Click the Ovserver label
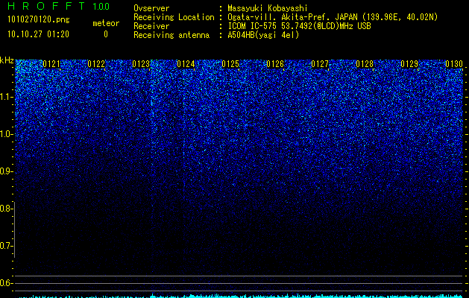469x298 pixels. pos(151,8)
